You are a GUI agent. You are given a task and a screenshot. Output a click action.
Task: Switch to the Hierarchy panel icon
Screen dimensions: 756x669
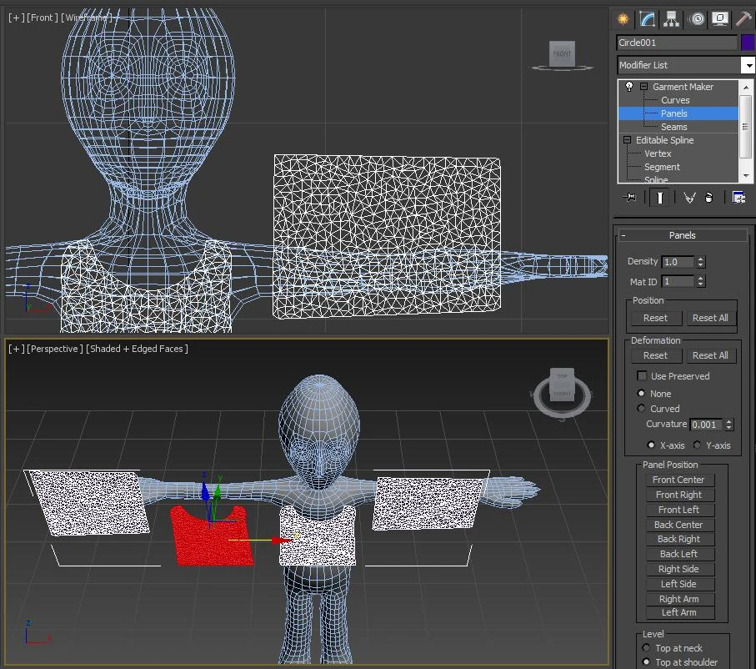tap(671, 18)
